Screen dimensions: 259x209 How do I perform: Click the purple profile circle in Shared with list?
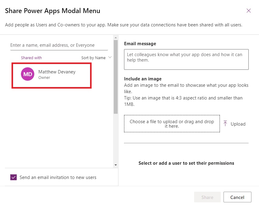tap(27, 74)
